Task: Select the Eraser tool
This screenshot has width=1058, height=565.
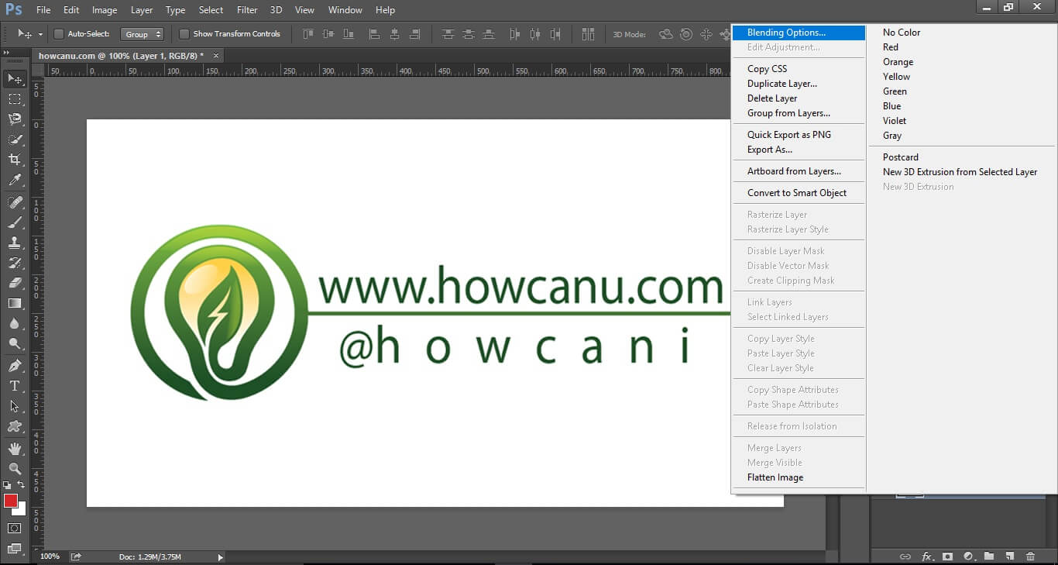Action: [x=15, y=283]
